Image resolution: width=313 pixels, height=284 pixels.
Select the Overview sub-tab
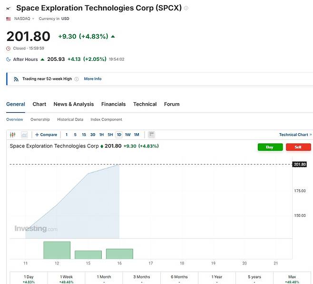[x=15, y=119]
